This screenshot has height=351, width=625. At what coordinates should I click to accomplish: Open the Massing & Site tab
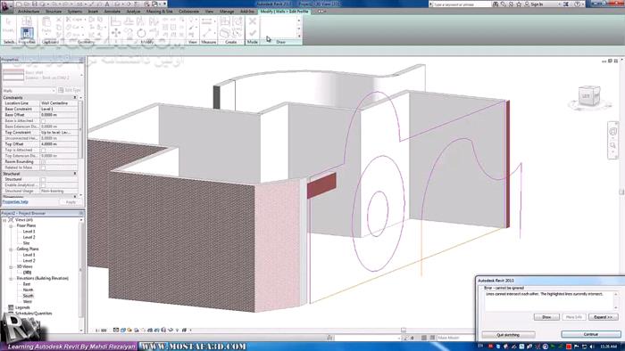[x=159, y=12]
